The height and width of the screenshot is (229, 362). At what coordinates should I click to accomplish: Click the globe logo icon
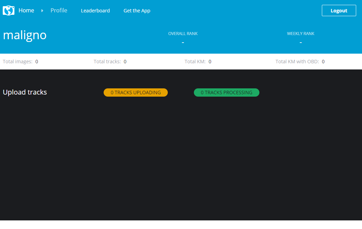coord(9,10)
